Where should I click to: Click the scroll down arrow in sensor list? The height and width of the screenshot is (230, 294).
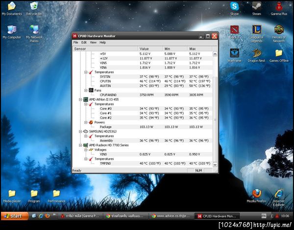coord(215,164)
